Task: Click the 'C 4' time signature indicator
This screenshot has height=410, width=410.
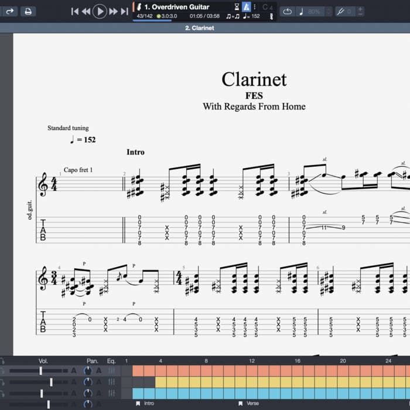Action: [268, 7]
